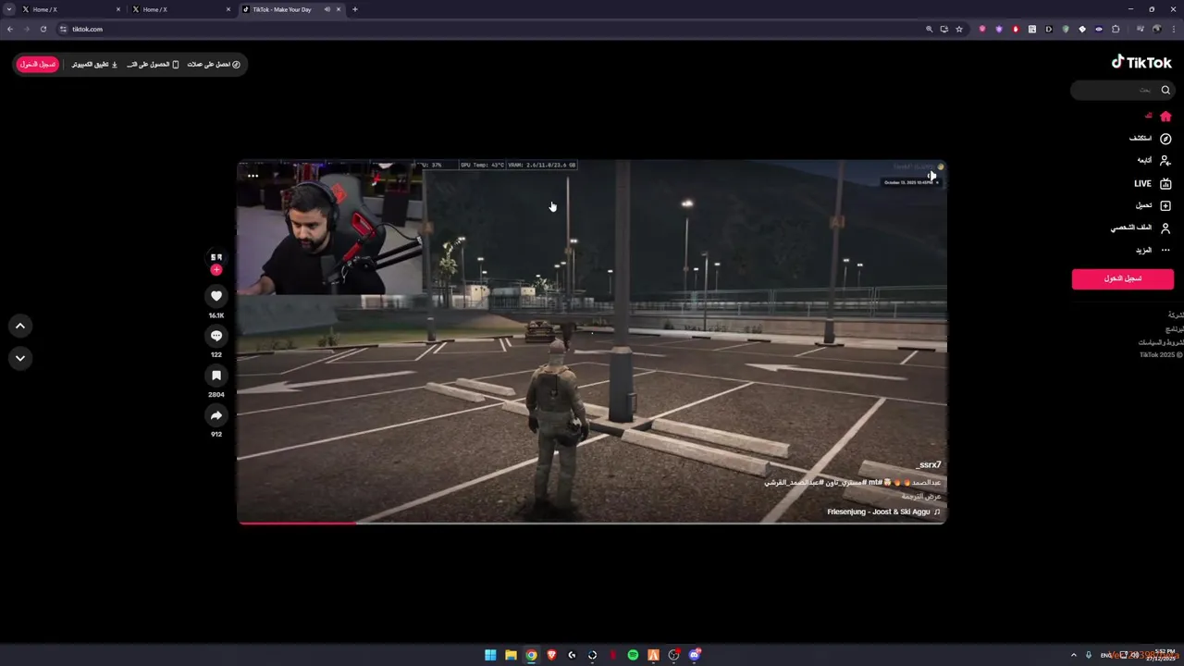Switch to the second Home / X tab
Screen dimensions: 1184x666
click(181, 9)
